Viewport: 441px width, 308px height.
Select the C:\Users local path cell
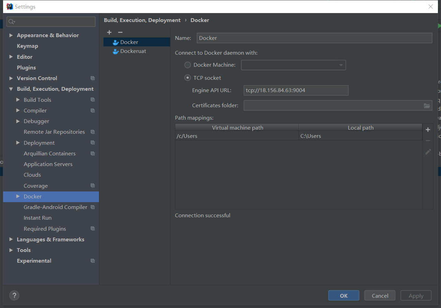click(x=361, y=136)
